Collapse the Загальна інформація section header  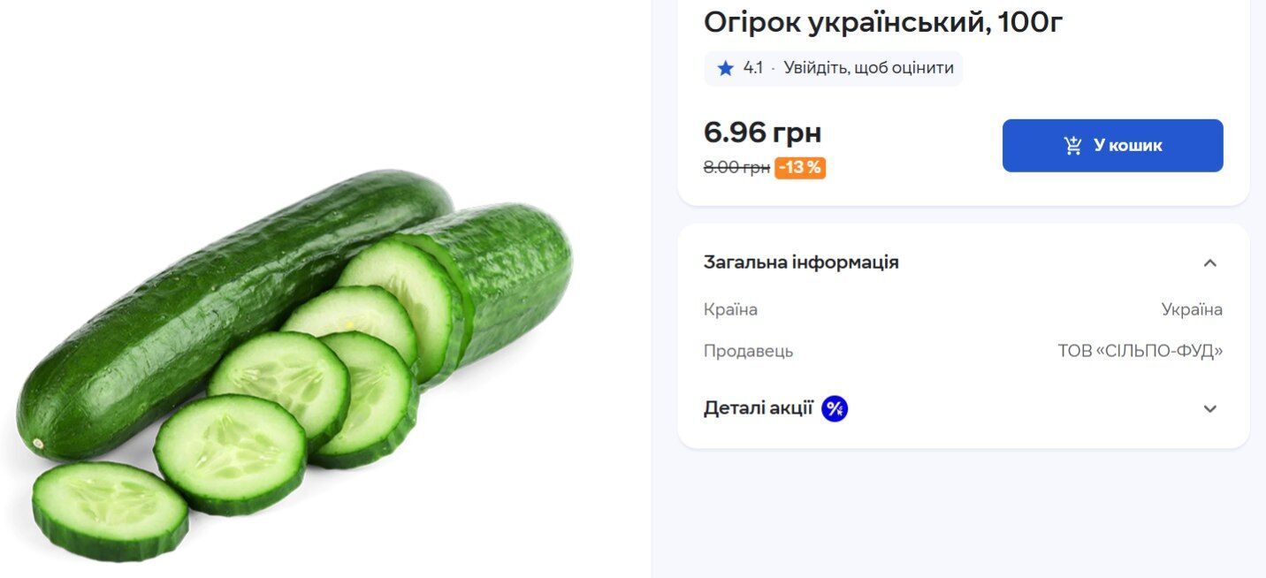(801, 262)
